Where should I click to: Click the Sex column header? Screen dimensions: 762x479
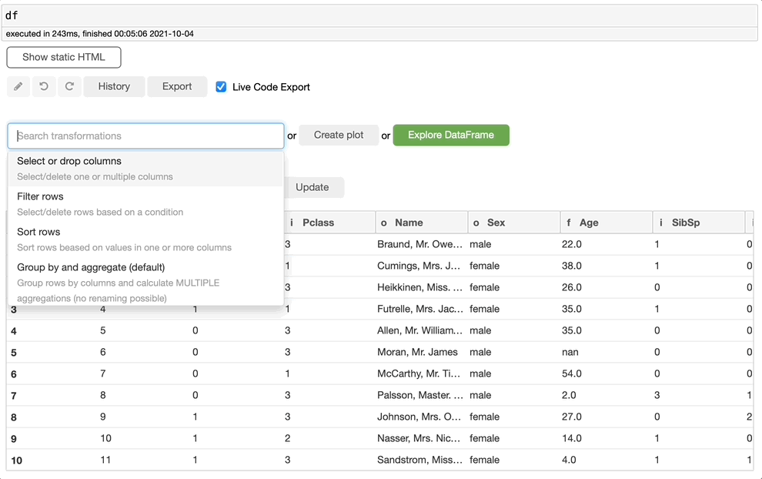(x=496, y=223)
